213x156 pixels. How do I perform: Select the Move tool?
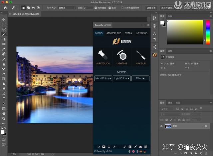pos(4,19)
